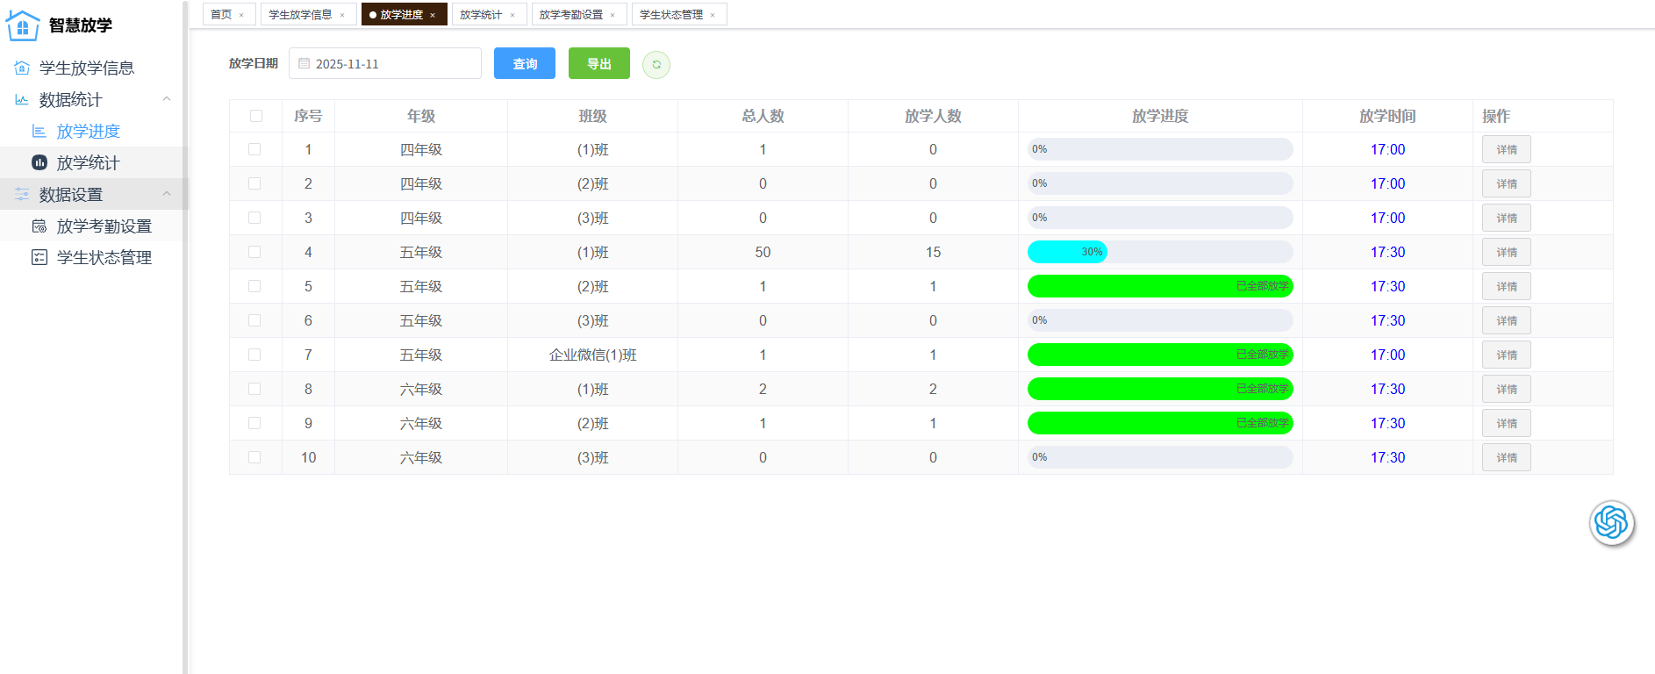The image size is (1655, 674).
Task: Collapse the 数据统计 menu chevron
Action: [167, 99]
